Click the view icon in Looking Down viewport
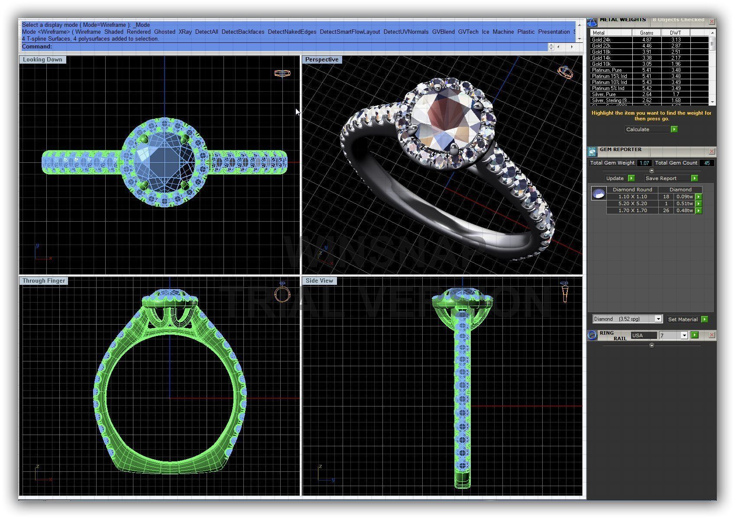 tap(282, 73)
